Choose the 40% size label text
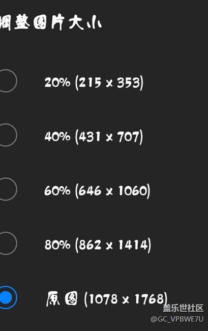 click(57, 136)
